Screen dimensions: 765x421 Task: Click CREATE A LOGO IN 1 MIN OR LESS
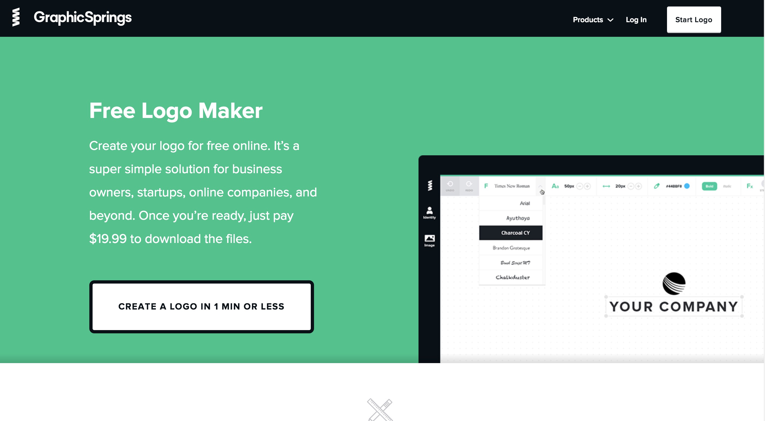(201, 306)
